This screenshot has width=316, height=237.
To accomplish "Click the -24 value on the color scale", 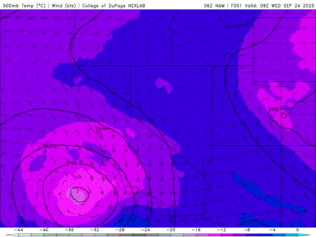I will click(145, 230).
